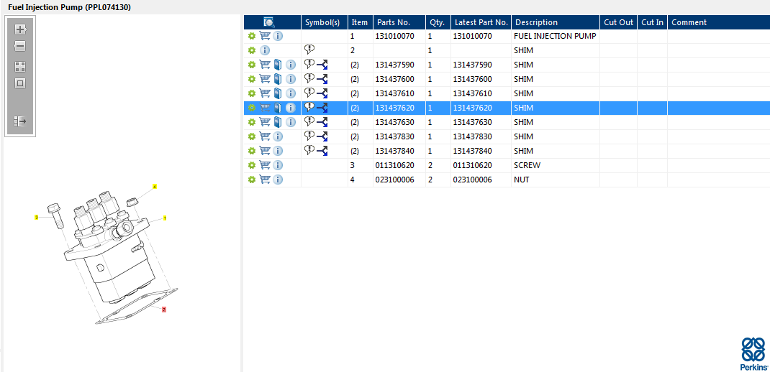Add FUEL INJECTION PUMP to cart
The height and width of the screenshot is (372, 770).
265,36
